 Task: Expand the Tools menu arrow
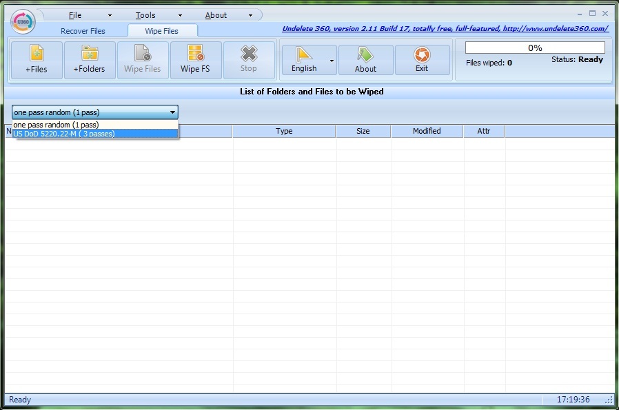tap(180, 16)
